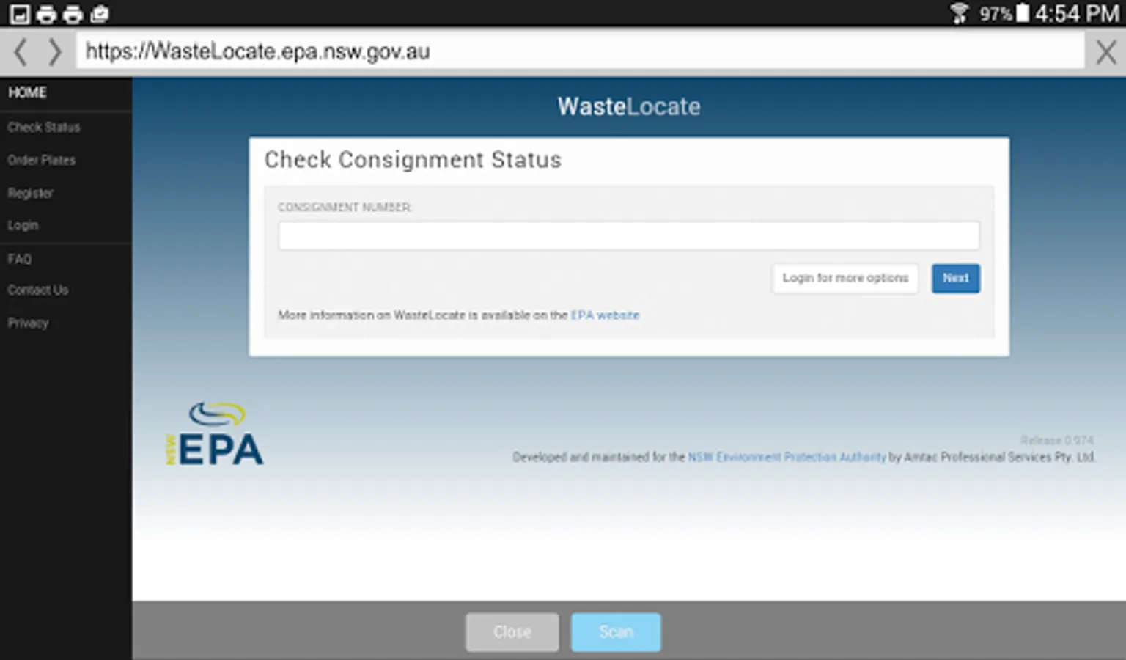Open Login in the sidebar

point(23,225)
